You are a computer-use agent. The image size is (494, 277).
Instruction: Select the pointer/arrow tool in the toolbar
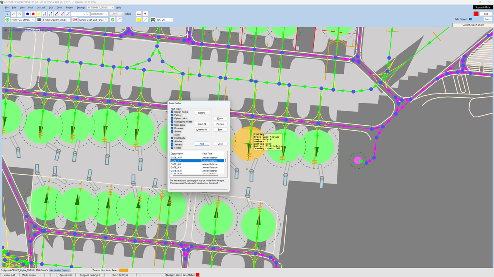tap(7, 13)
